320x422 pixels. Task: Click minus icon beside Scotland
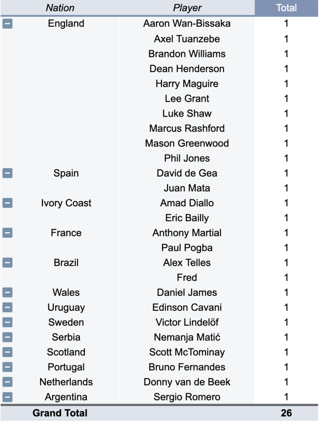[x=7, y=352]
